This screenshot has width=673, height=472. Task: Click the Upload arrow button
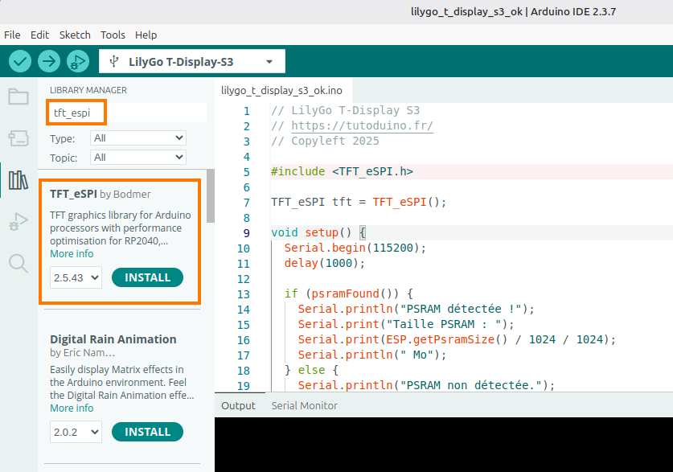coord(49,61)
